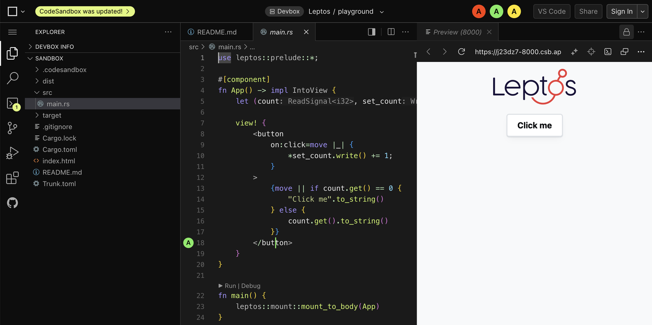This screenshot has width=652, height=325.
Task: Click the inspect crosshair icon above the preview
Action: [x=591, y=52]
